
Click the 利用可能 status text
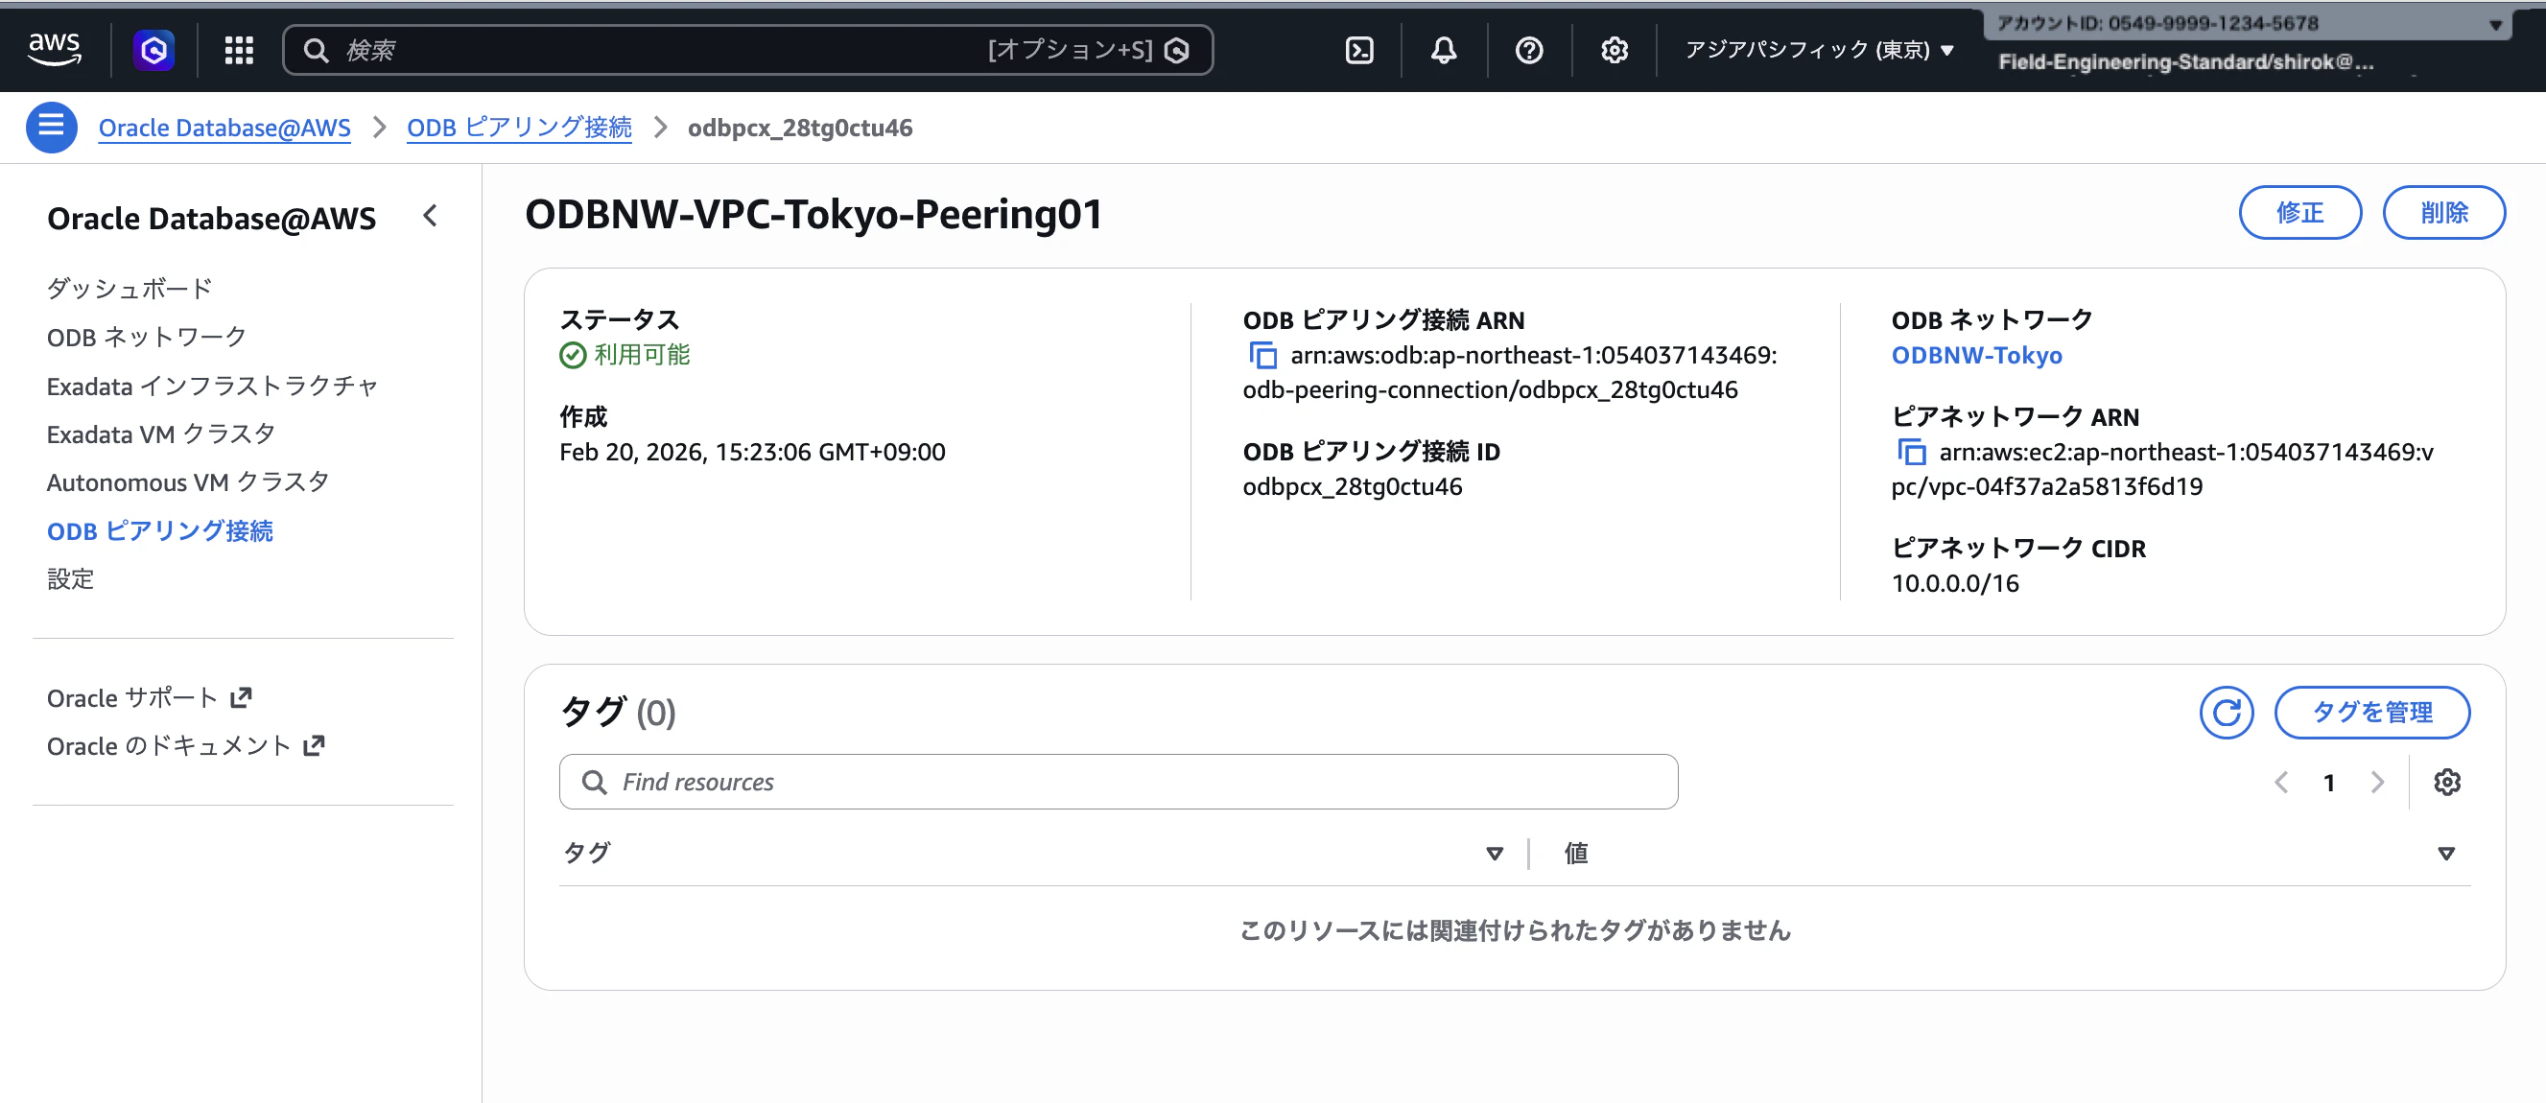641,354
